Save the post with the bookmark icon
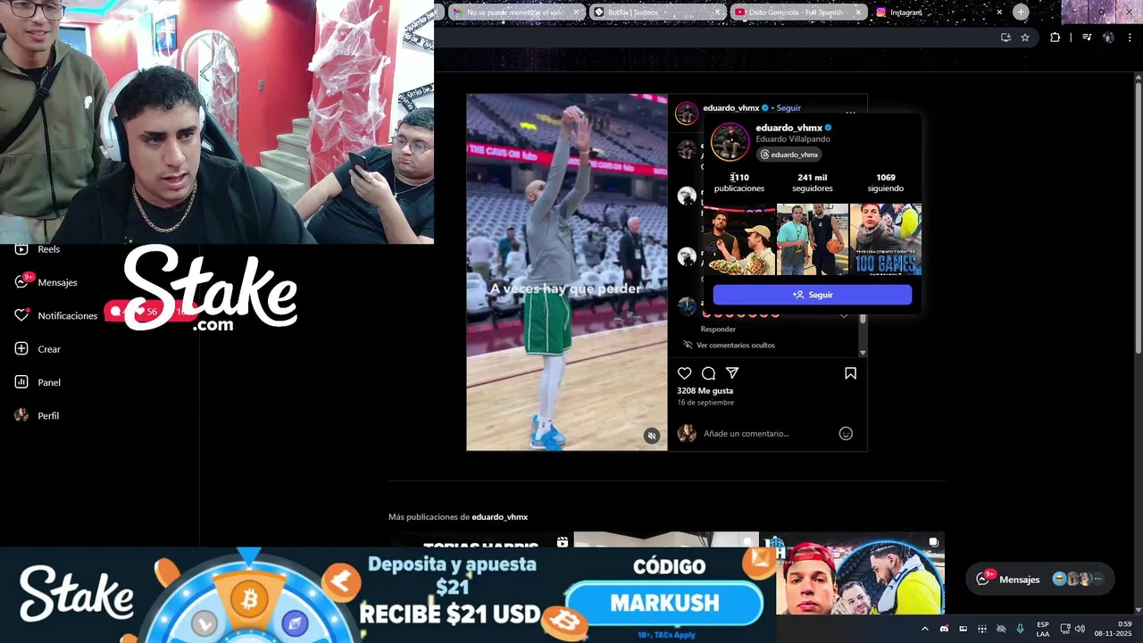 pos(850,373)
